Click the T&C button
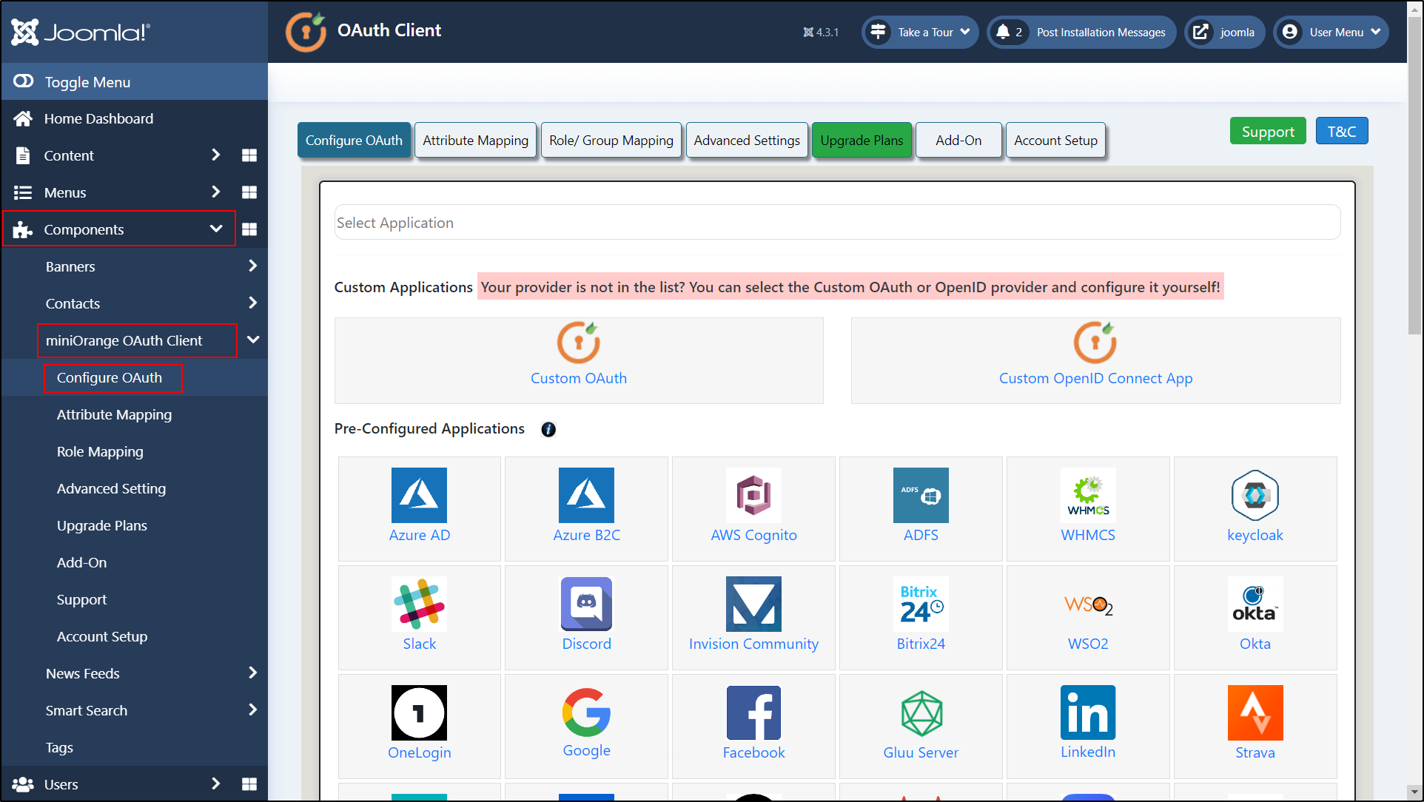Viewport: 1424px width, 802px height. click(x=1342, y=131)
